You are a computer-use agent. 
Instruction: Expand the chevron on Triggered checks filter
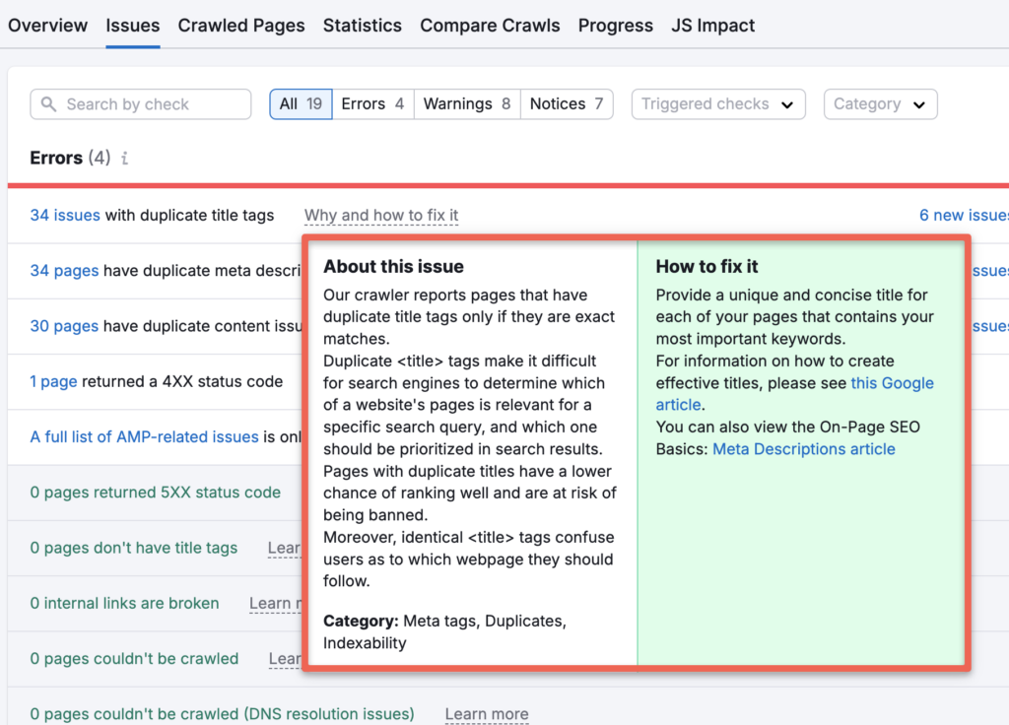[x=785, y=103]
